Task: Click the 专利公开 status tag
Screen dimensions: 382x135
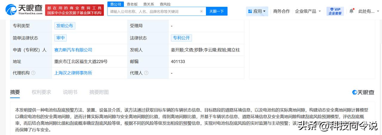Action: point(181,38)
